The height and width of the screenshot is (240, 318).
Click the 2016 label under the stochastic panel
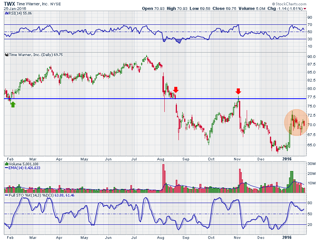[x=287, y=237]
